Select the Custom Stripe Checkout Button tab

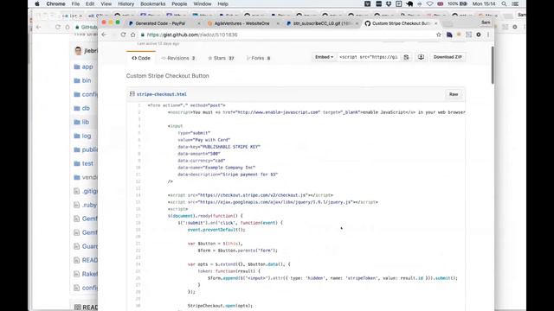[x=401, y=23]
